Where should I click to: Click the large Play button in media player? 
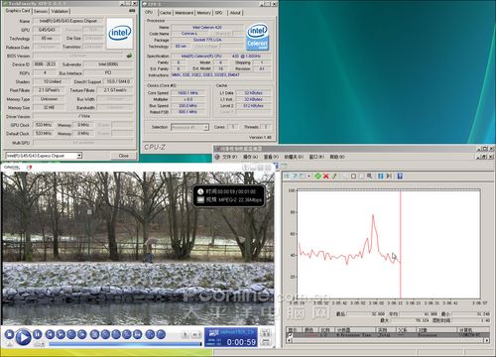[x=23, y=337]
